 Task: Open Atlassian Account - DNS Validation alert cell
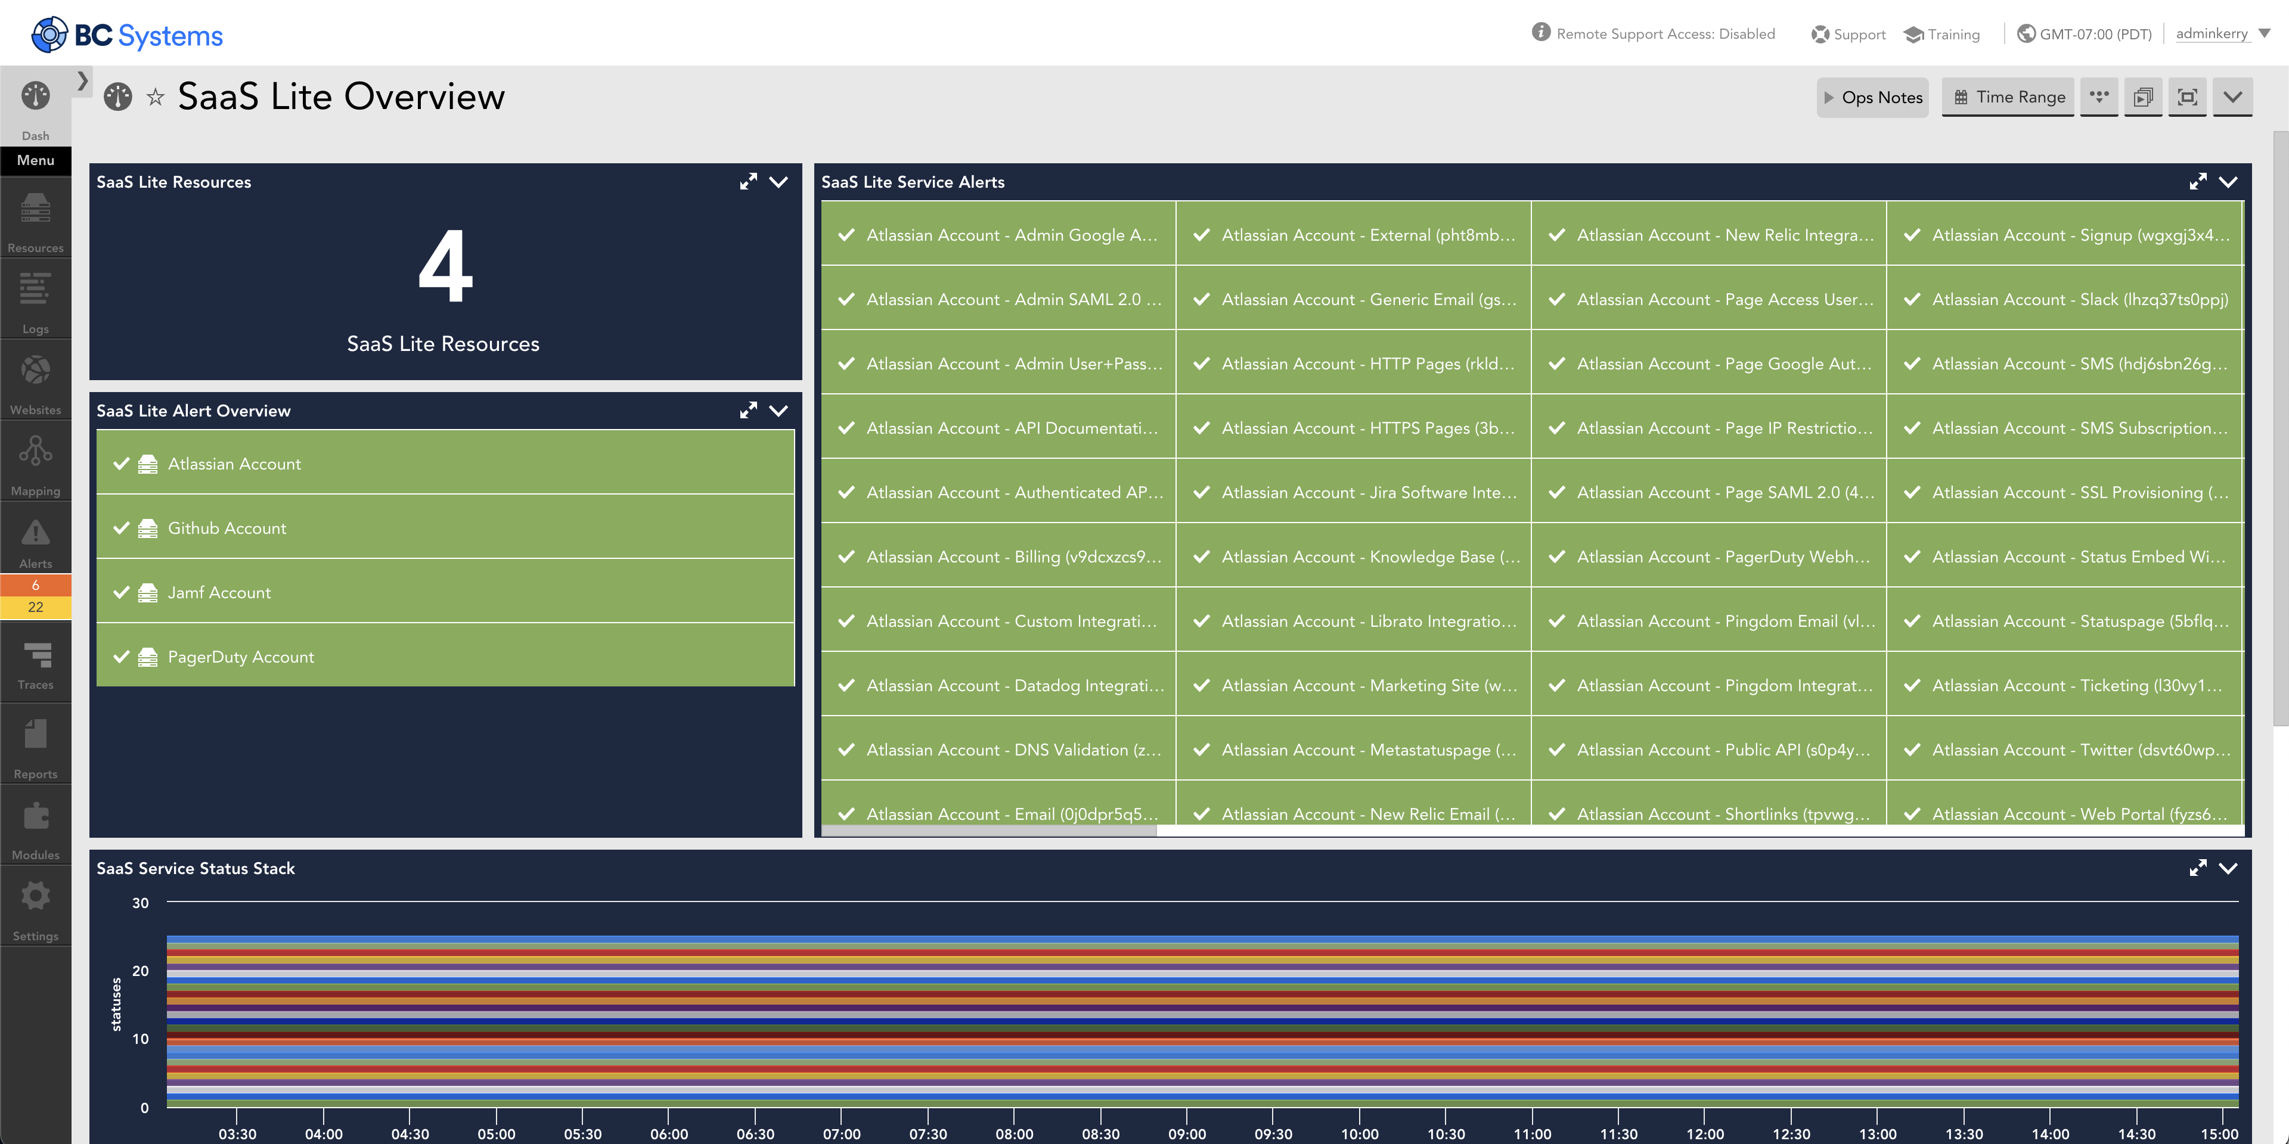pos(998,749)
